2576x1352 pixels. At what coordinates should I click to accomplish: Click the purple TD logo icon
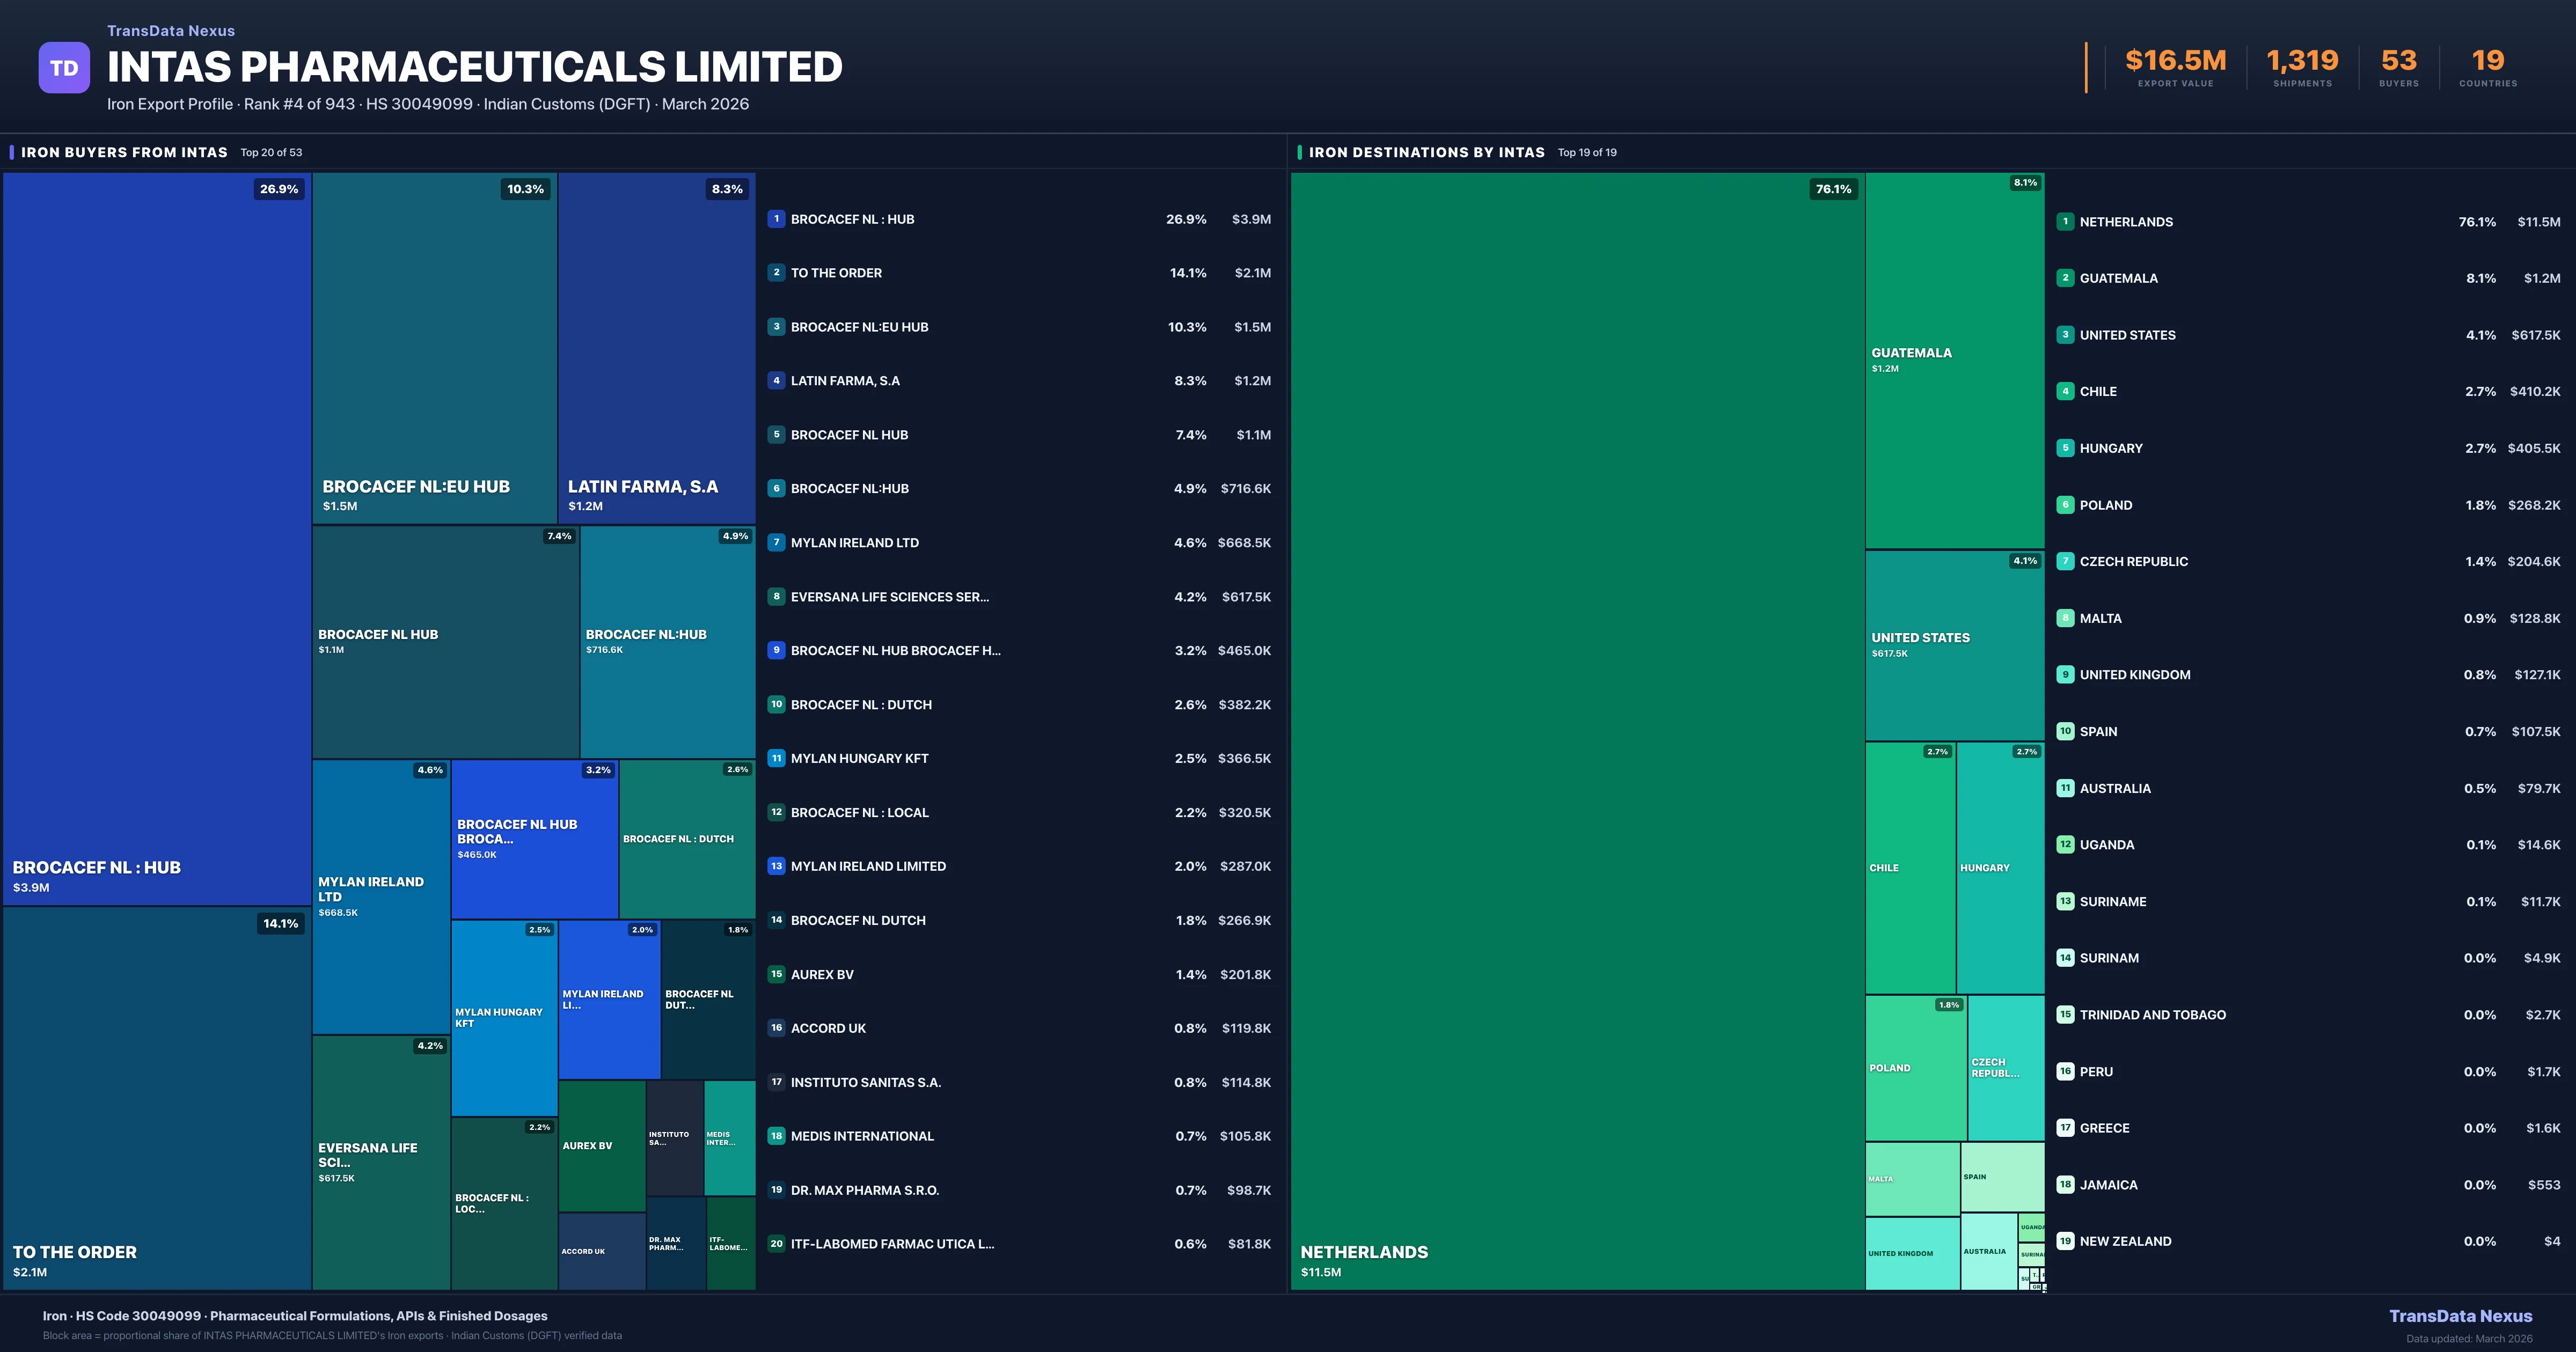point(64,68)
